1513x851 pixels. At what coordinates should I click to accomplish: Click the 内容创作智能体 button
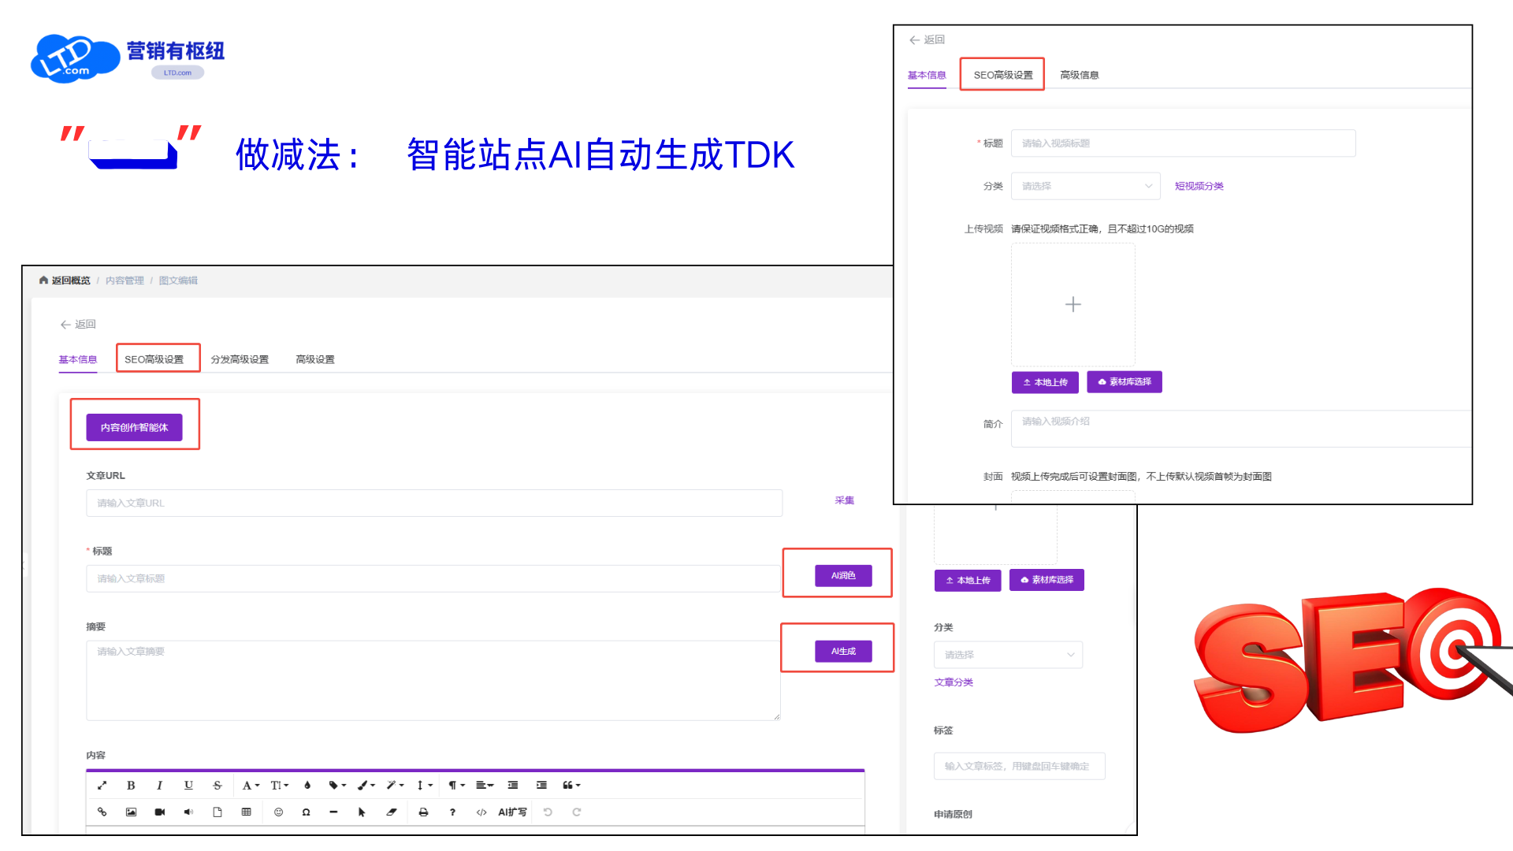134,427
